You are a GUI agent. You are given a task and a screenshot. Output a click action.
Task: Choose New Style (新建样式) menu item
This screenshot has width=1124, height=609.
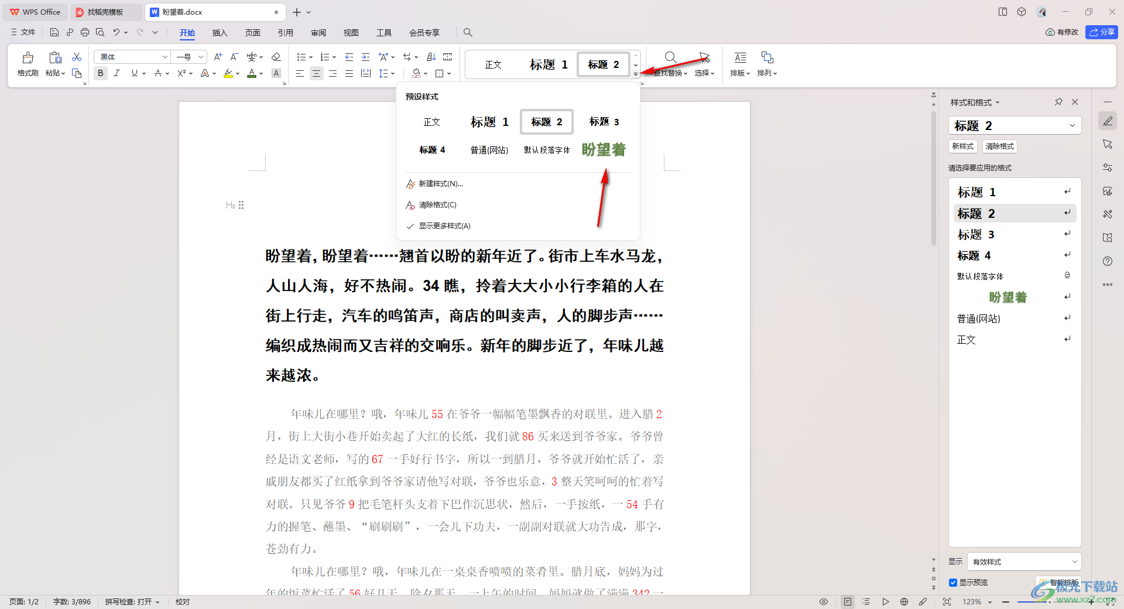point(440,184)
